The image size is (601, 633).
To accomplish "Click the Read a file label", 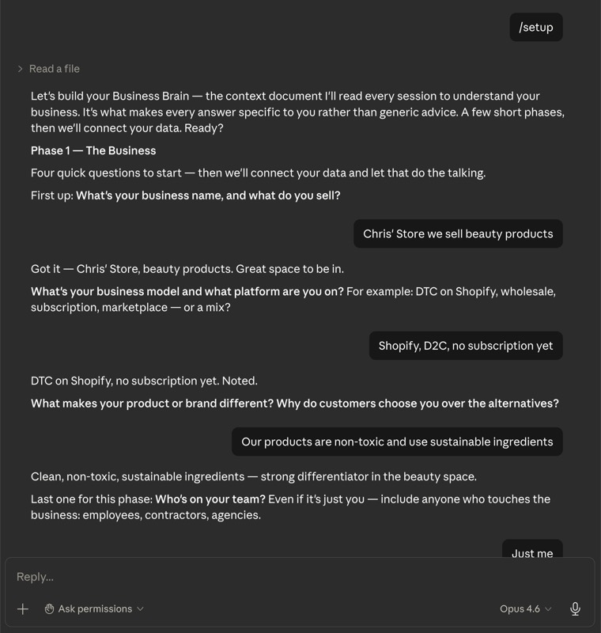I will pos(54,69).
